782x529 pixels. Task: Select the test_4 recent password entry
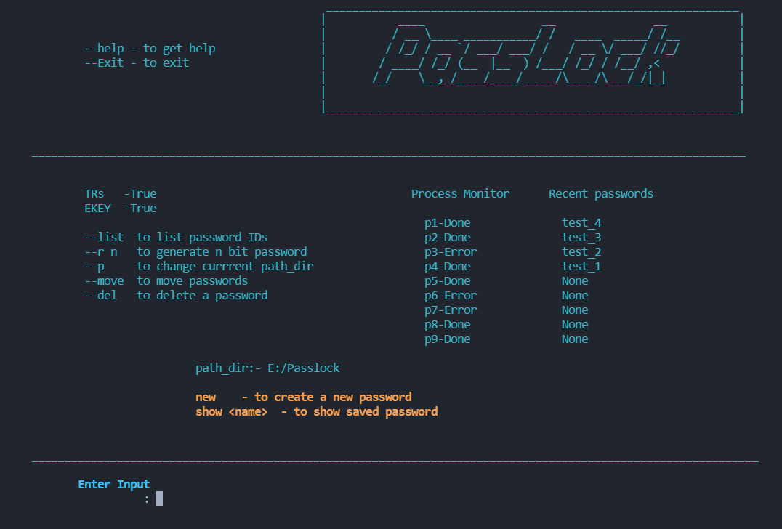pos(581,222)
